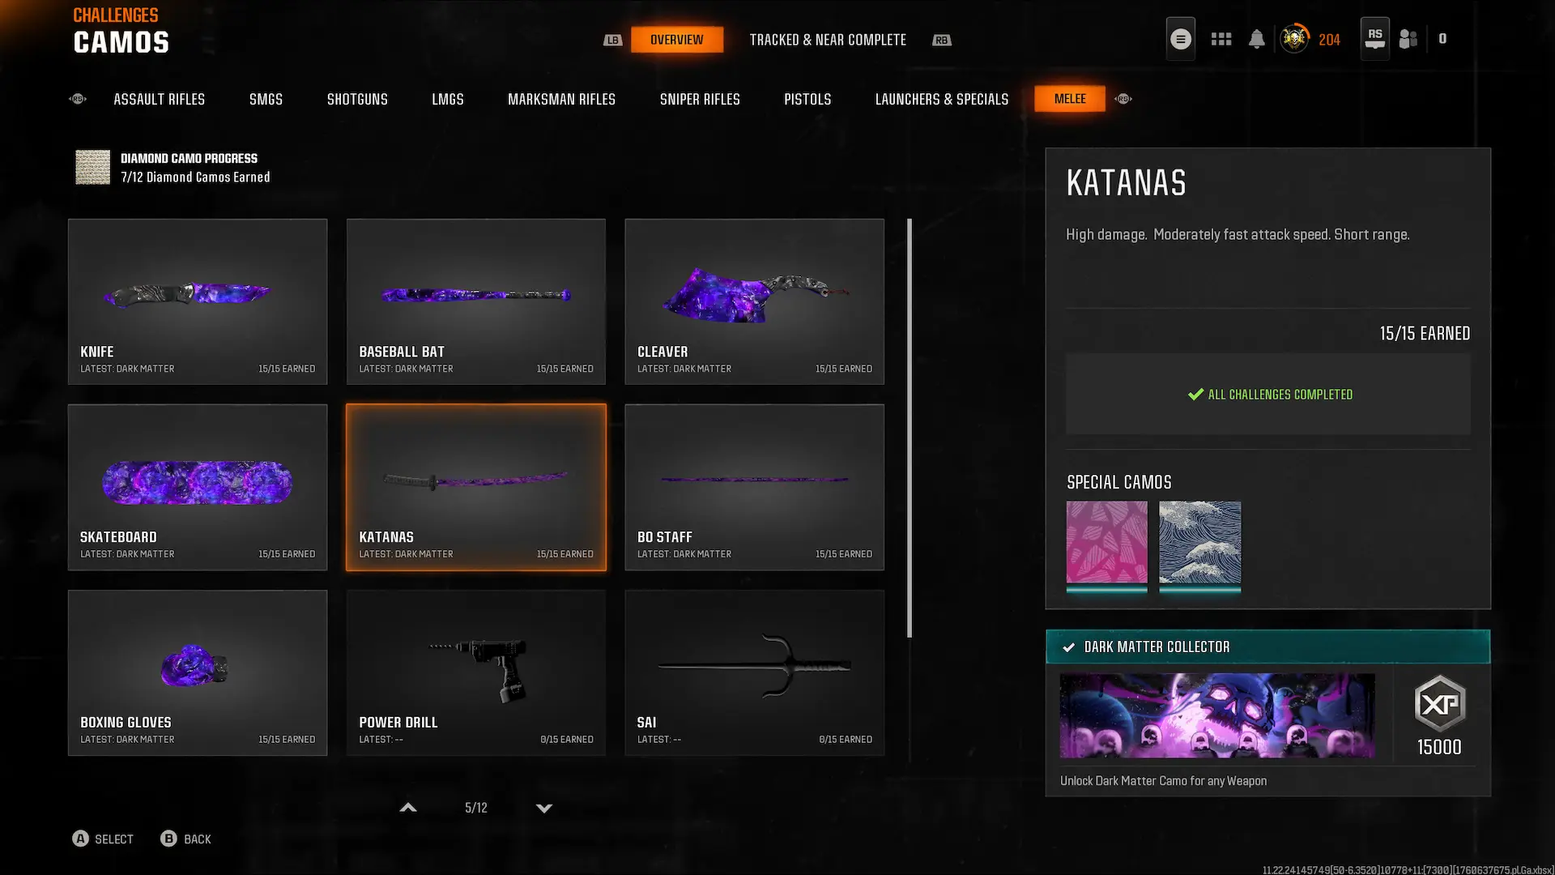
Task: Open the hamburger menu icon
Action: coord(1180,39)
